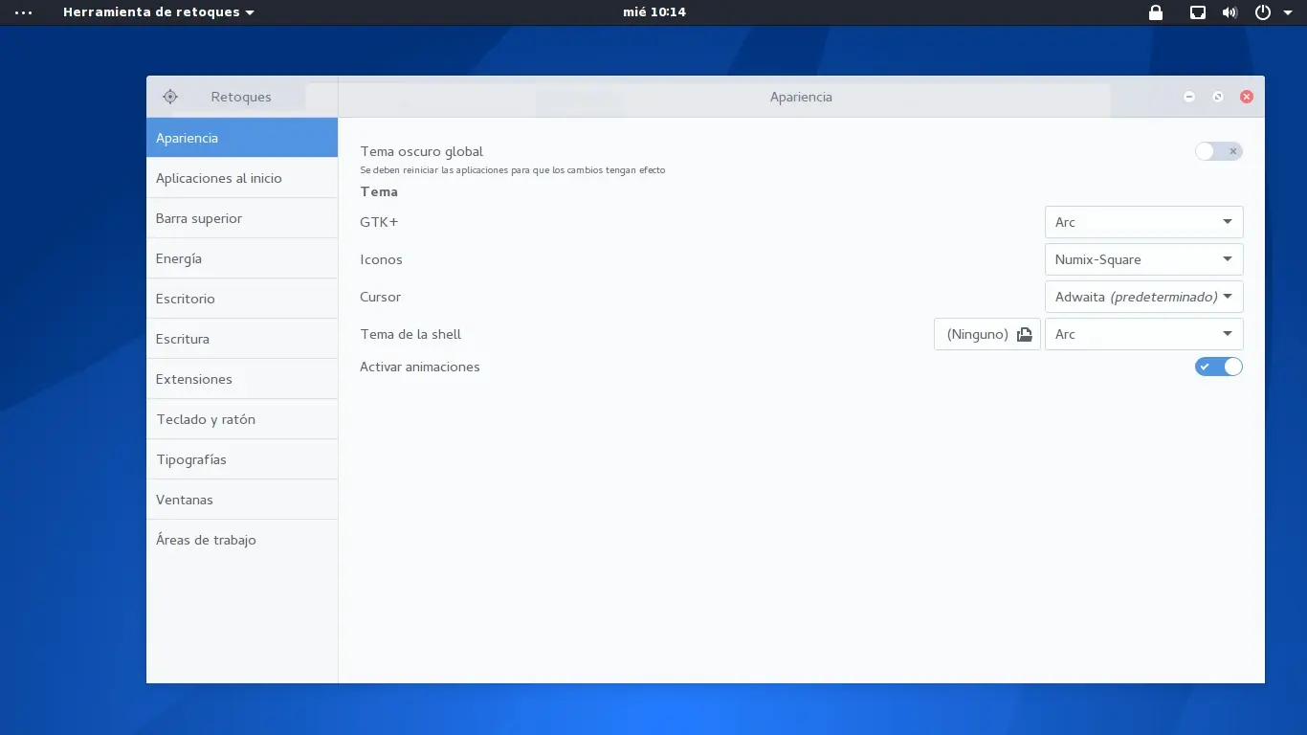This screenshot has height=735, width=1307.
Task: Minimize the Retoques window
Action: (1189, 97)
